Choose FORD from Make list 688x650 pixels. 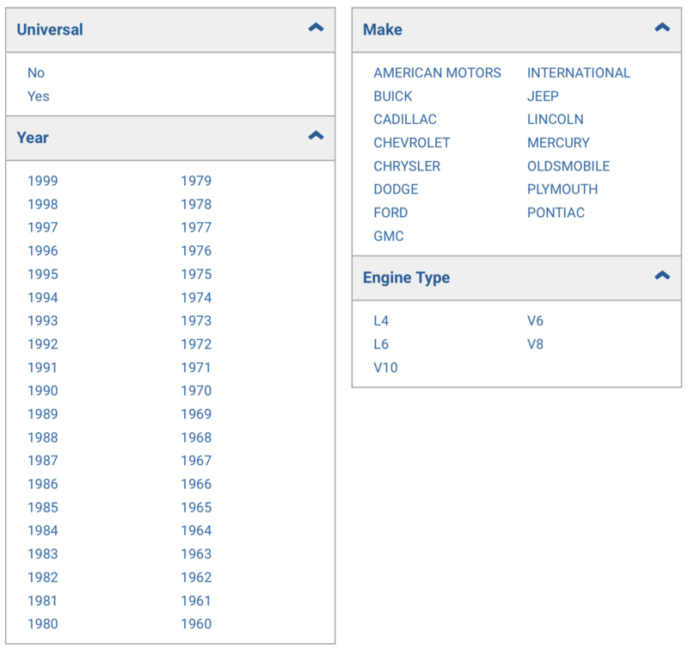(390, 213)
